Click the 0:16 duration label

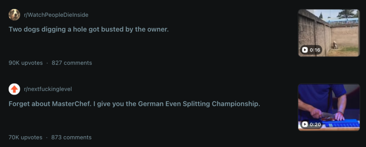tap(311, 50)
